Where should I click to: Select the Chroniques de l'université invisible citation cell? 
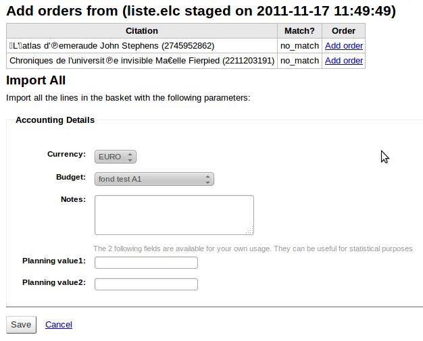[x=142, y=61]
